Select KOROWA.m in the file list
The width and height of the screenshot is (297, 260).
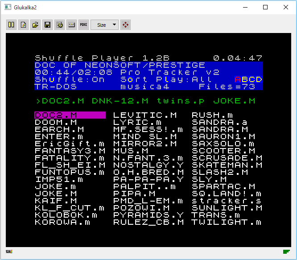pos(62,223)
